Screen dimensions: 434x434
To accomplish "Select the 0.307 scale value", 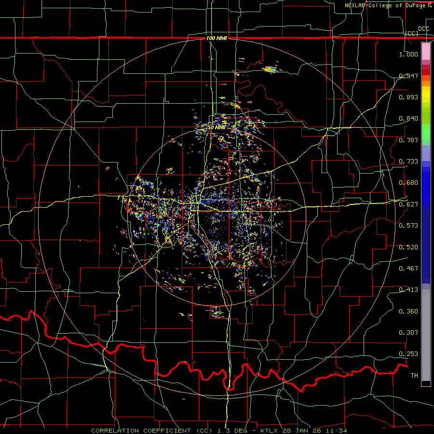I will tap(408, 333).
